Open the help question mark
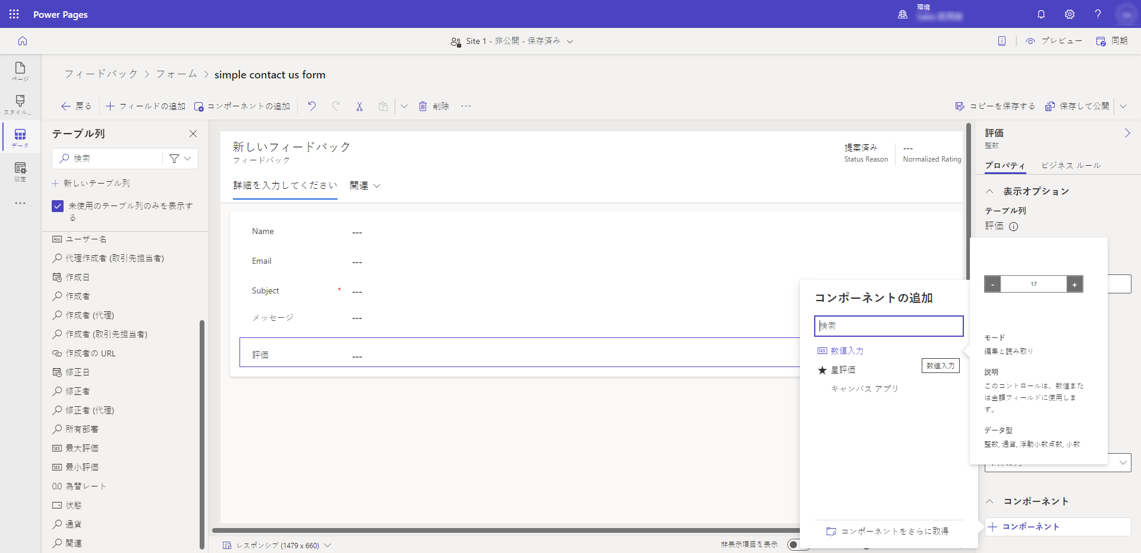1141x553 pixels. click(1098, 14)
